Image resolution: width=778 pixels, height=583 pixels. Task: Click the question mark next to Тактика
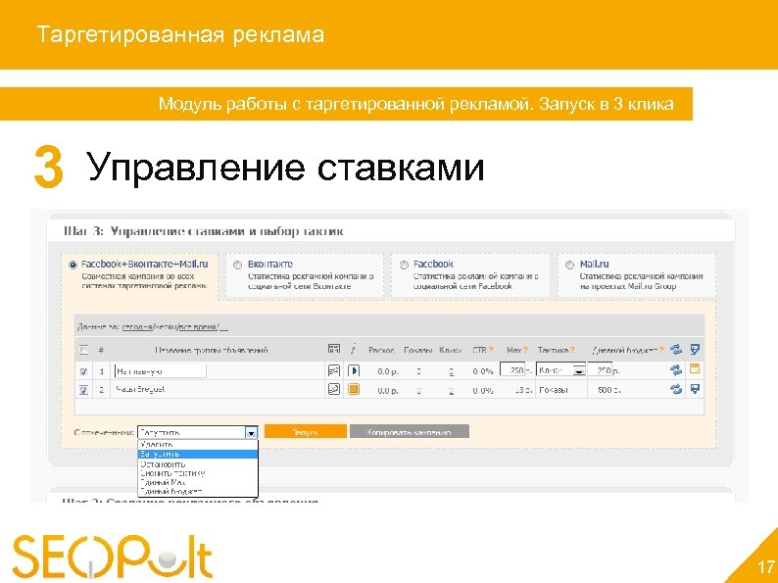(x=572, y=350)
